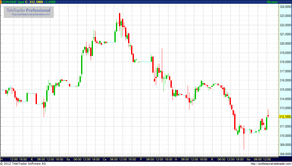Click the 315,0000 price axis label
Screen dimensions: 292x166
tap(285, 90)
